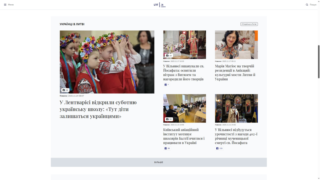This screenshot has height=180, width=320.
Task: Click the search magnifier icon
Action: click(307, 5)
